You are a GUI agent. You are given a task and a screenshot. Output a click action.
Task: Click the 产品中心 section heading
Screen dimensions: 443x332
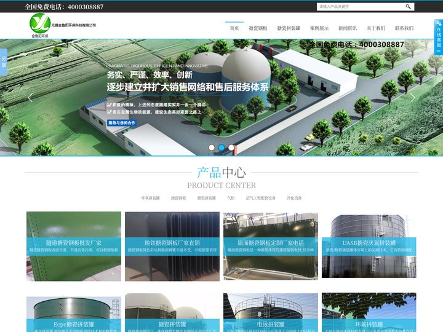pos(221,173)
